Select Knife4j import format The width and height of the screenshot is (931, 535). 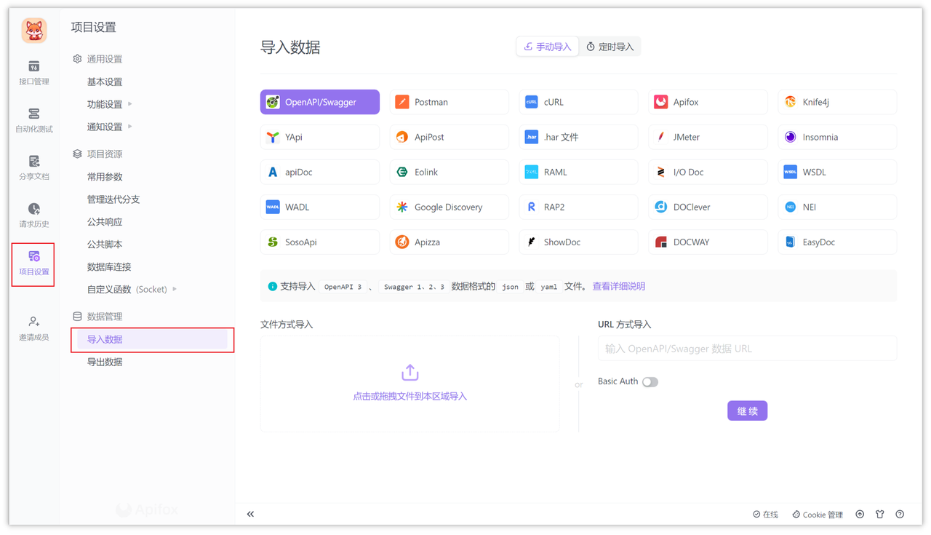pos(837,102)
